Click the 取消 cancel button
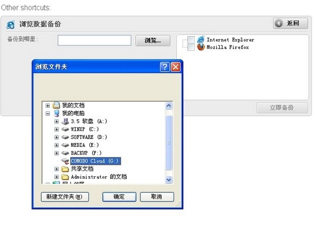This screenshot has width=315, height=229. point(157,197)
